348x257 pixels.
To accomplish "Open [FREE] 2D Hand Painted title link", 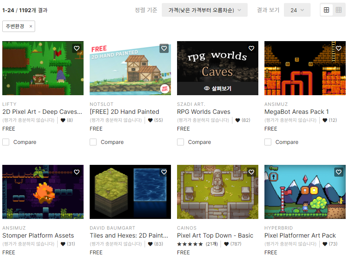I will click(124, 112).
